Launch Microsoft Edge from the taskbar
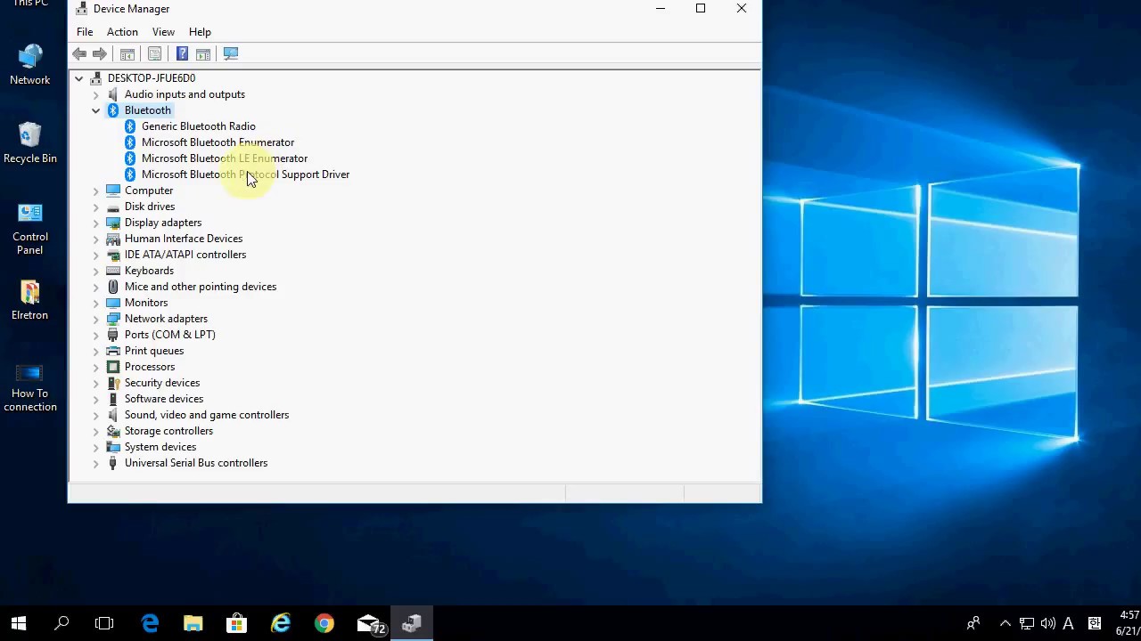The image size is (1141, 641). coord(150,623)
